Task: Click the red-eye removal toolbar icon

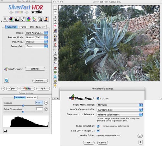Action: (55, 68)
